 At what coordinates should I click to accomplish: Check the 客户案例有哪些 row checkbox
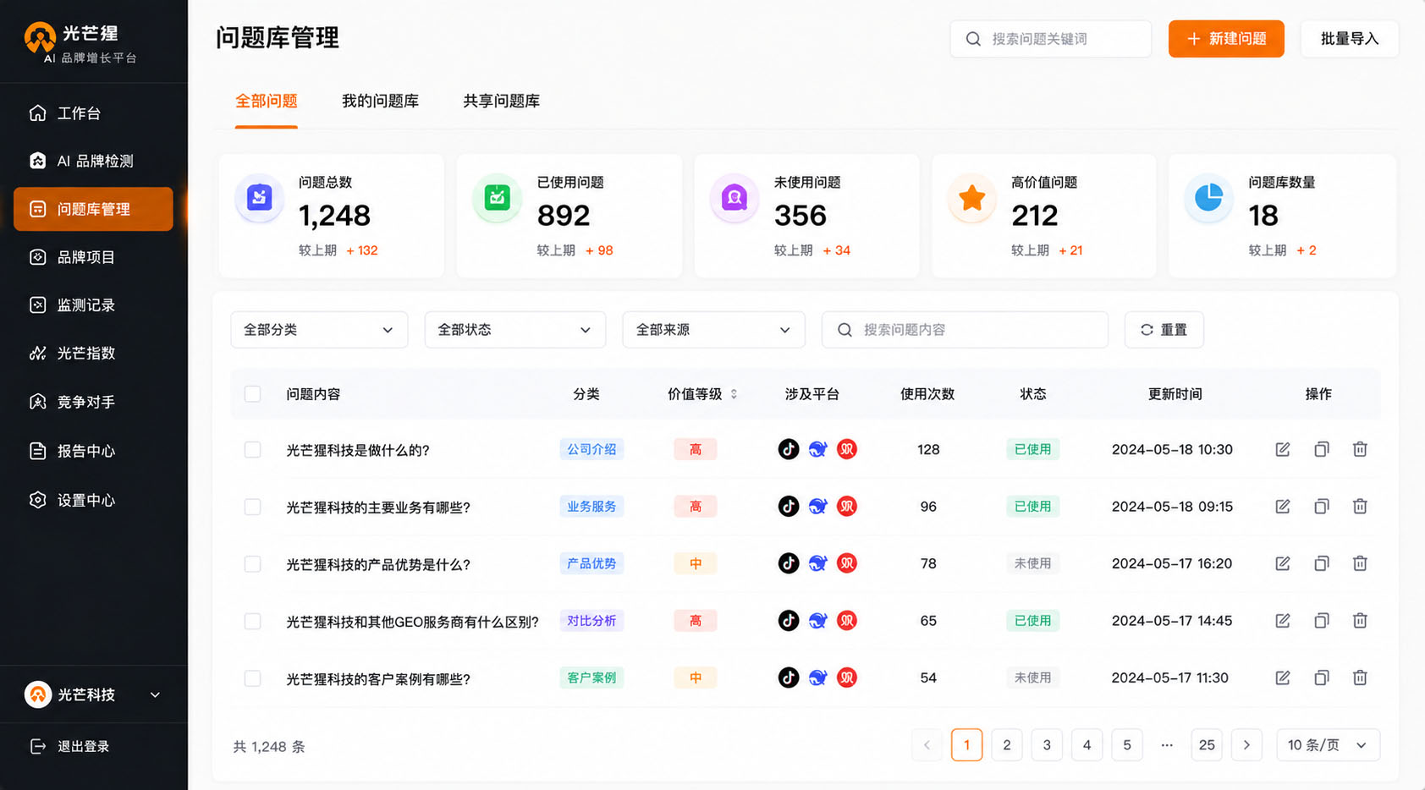(252, 678)
